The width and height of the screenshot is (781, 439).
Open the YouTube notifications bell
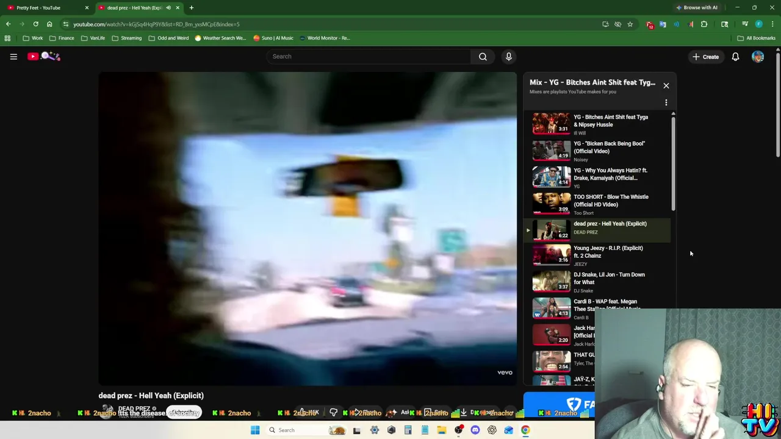(735, 57)
